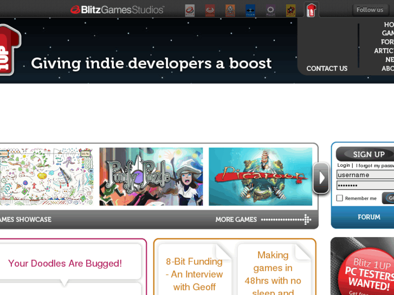Open the orange skull and crossbones icon
This screenshot has height=295, width=394.
click(230, 10)
